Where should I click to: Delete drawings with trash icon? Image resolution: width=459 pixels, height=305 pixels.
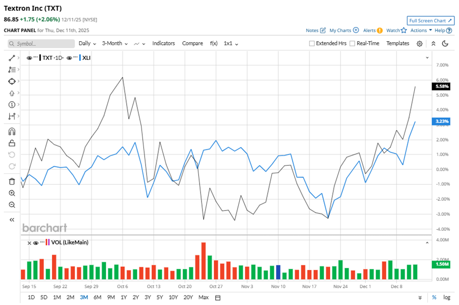[12, 181]
